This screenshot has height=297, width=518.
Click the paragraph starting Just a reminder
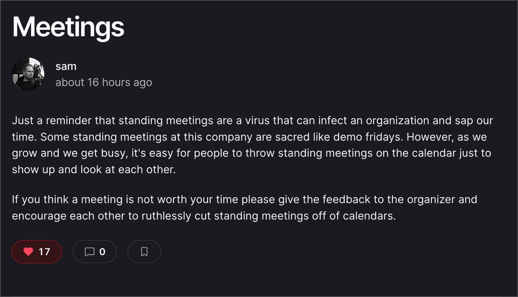pos(253,145)
